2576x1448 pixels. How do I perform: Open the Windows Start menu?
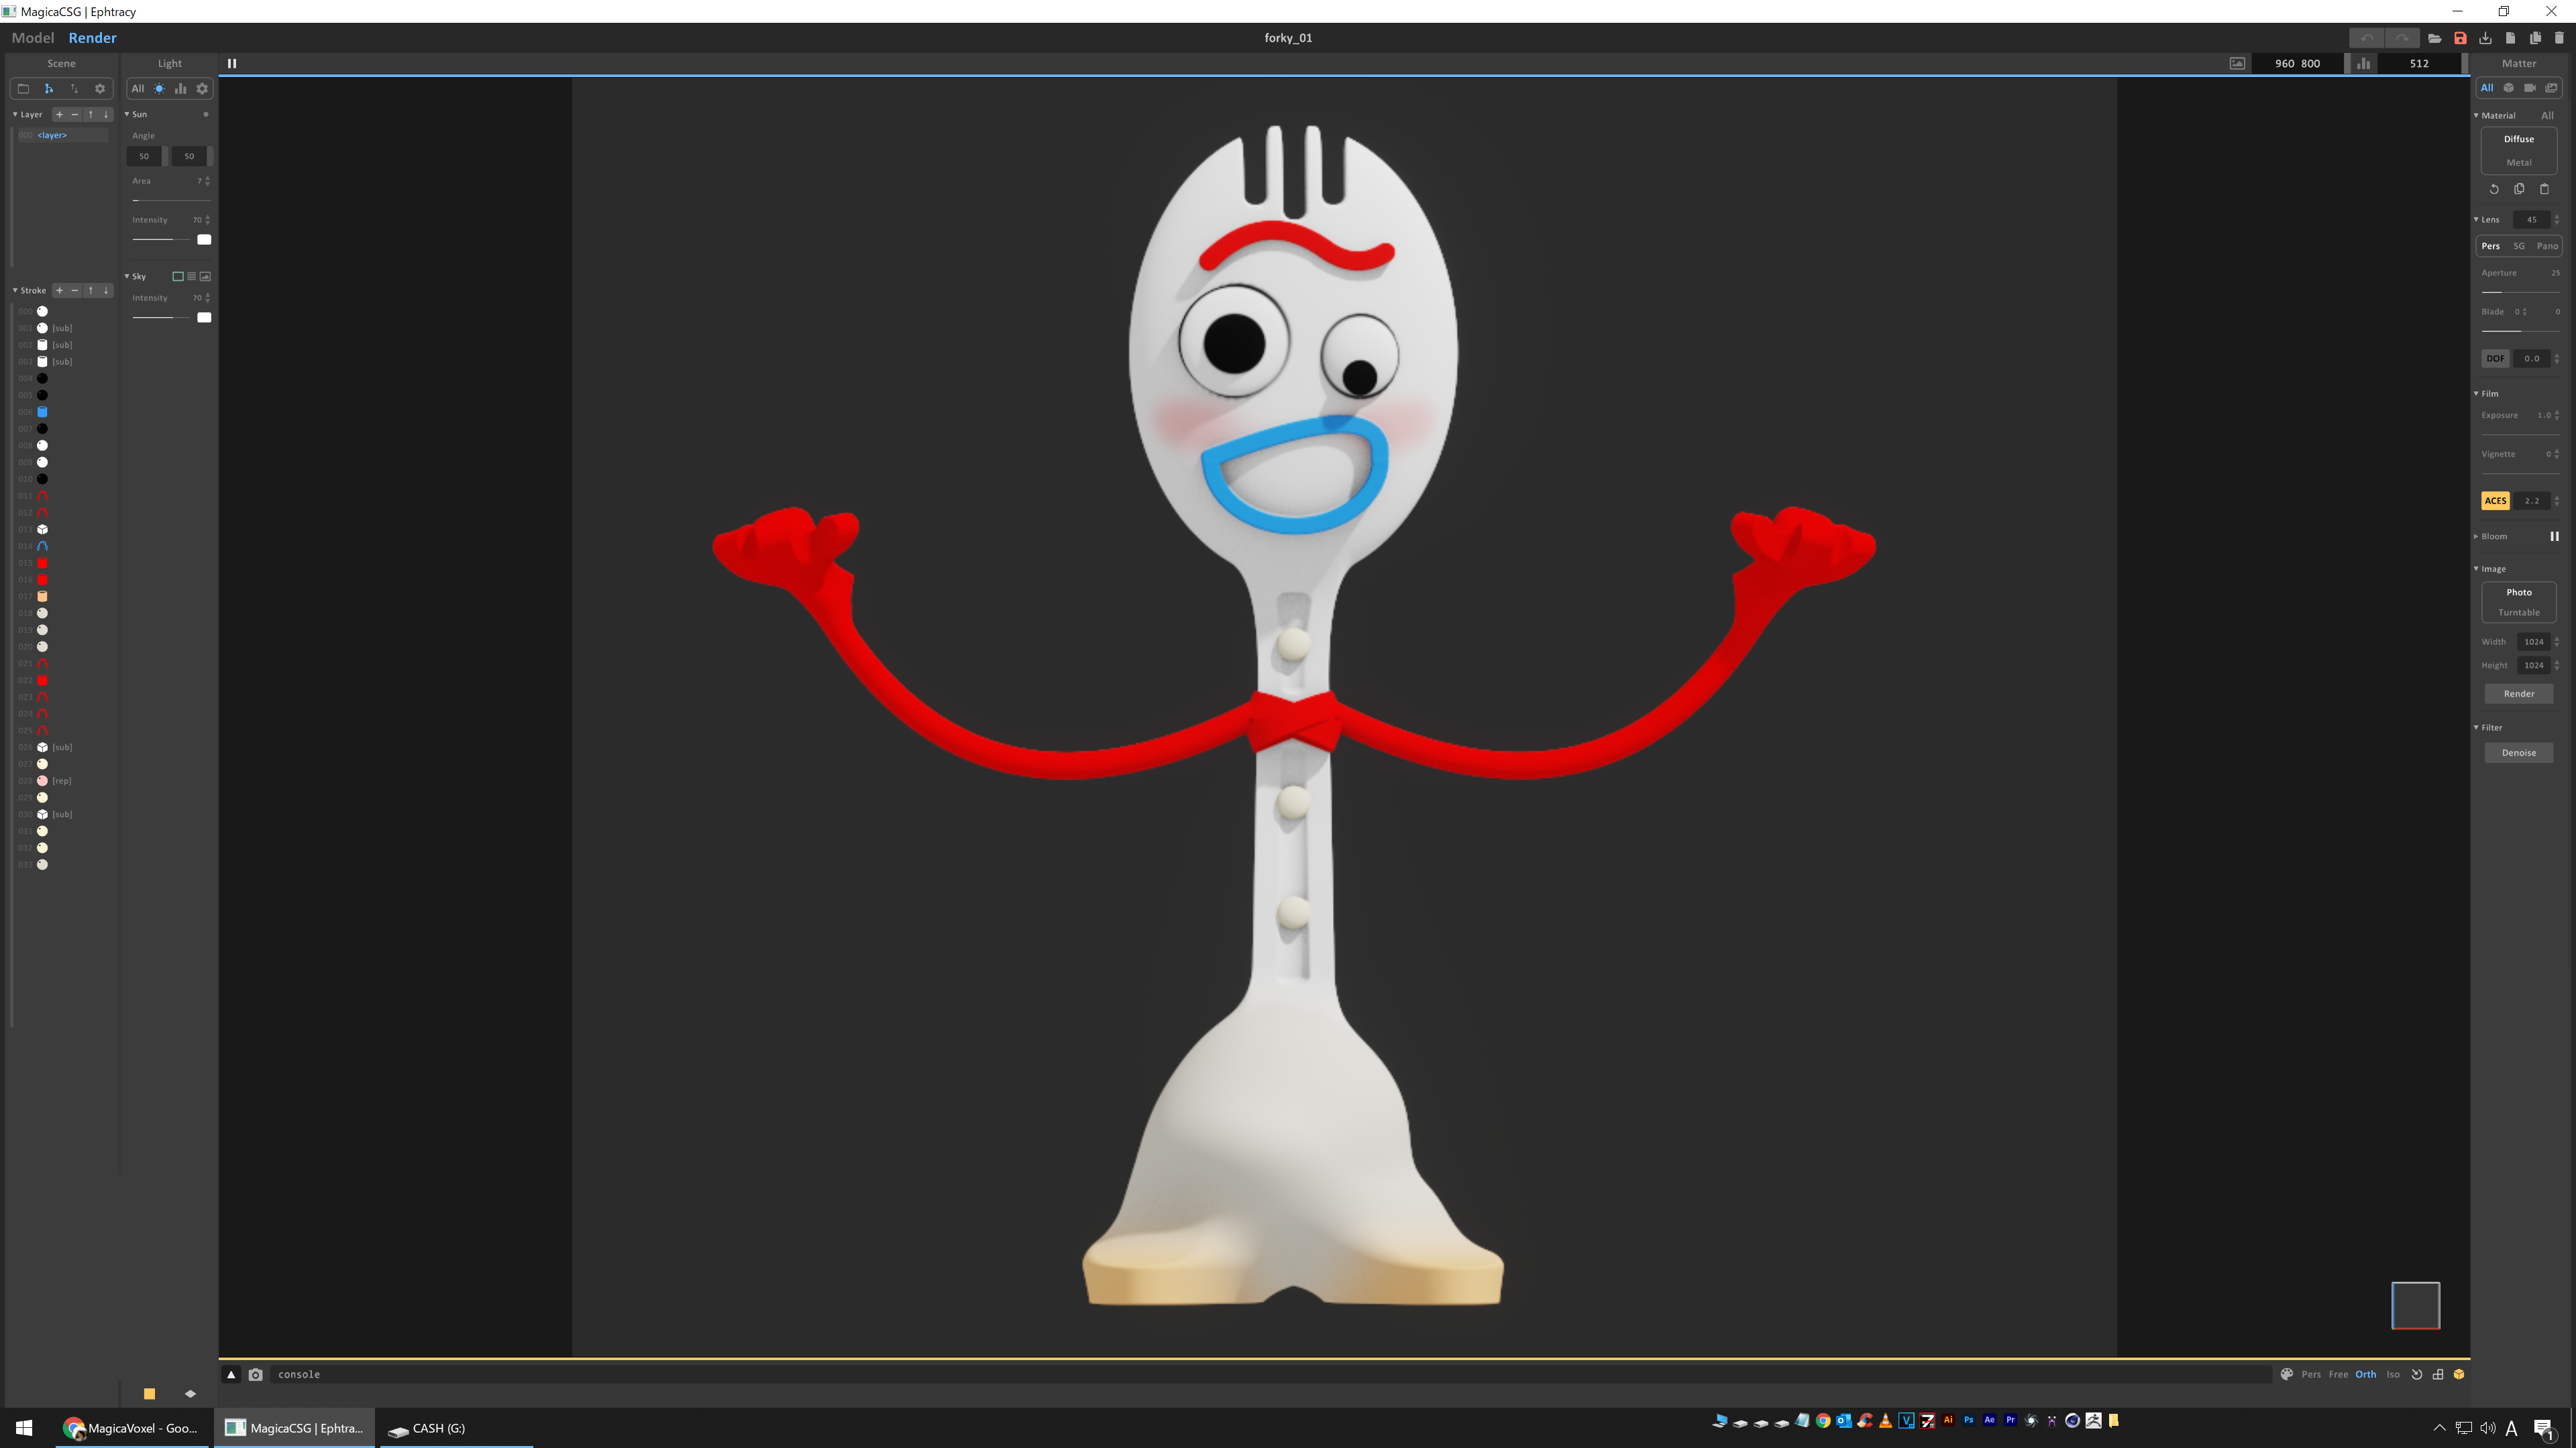tap(24, 1428)
